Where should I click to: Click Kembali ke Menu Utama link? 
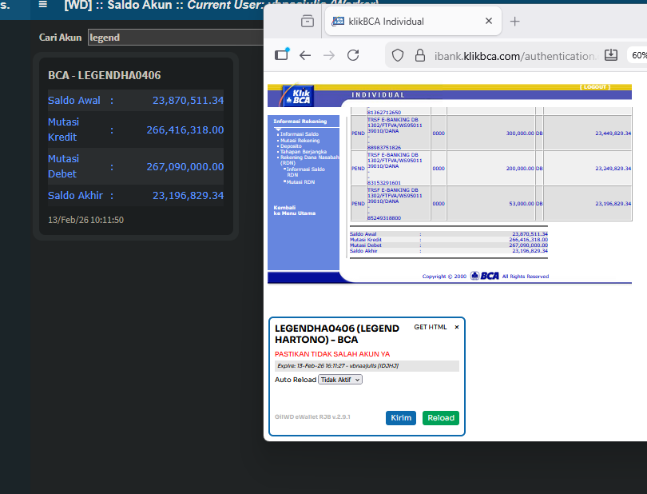coord(294,210)
